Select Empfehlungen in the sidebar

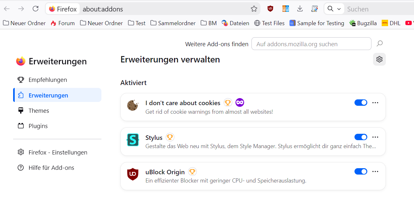pos(57,80)
